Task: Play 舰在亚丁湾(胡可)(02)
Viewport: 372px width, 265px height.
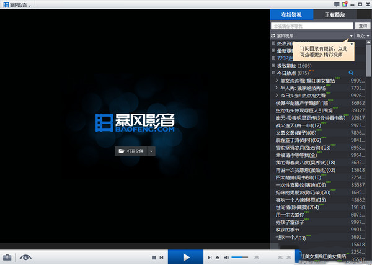Action: [x=298, y=140]
